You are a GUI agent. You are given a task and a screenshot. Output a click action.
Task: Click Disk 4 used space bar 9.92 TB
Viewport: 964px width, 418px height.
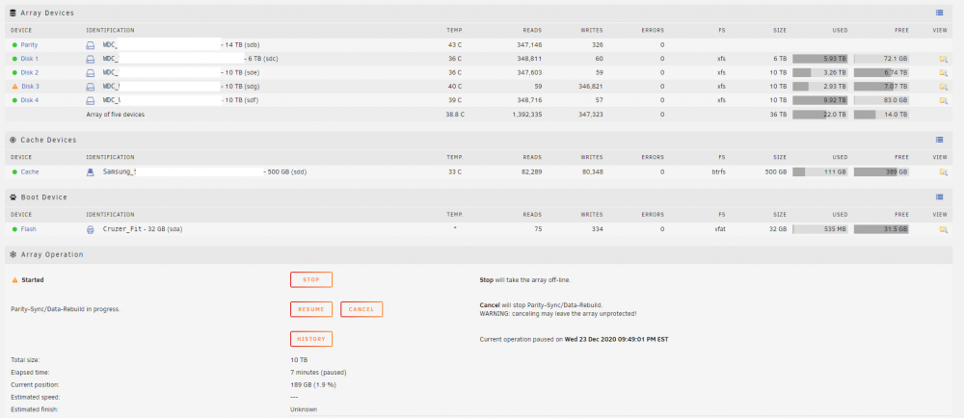820,100
